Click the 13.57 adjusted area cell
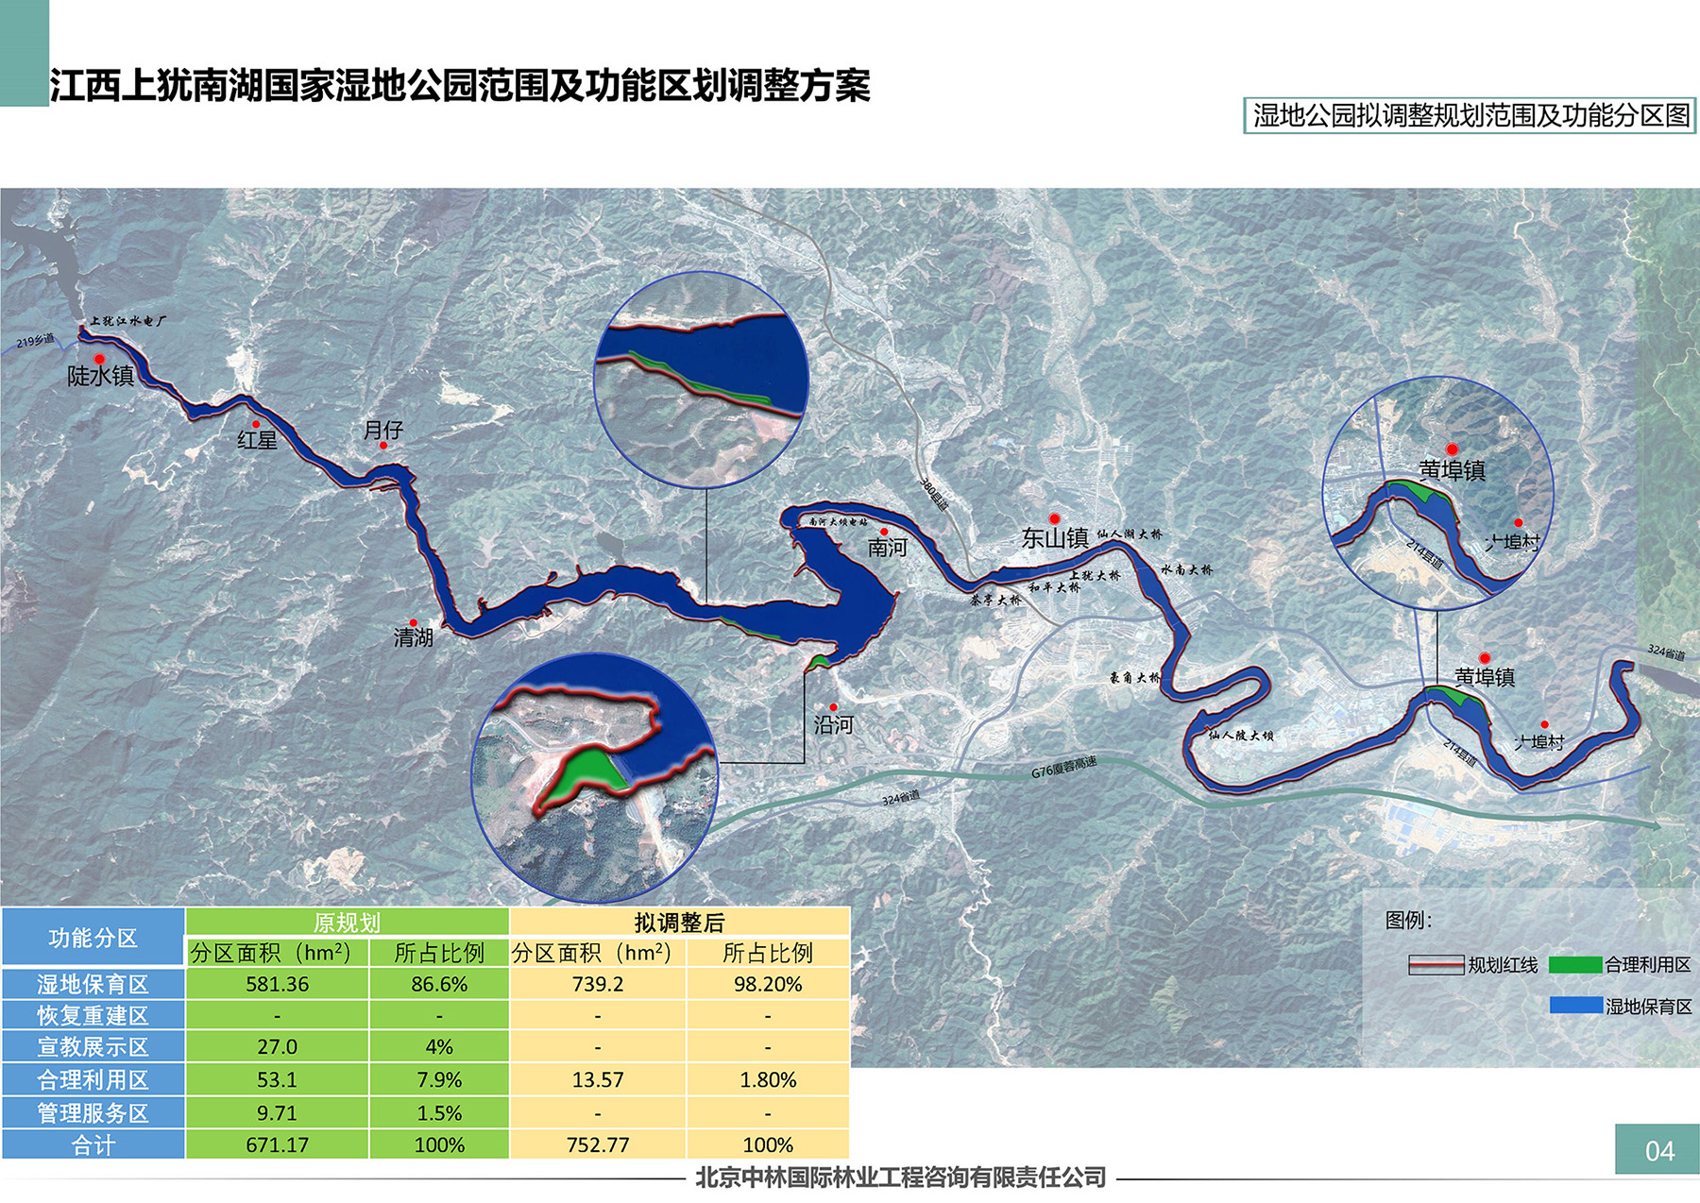The image size is (1700, 1203). click(x=598, y=1079)
